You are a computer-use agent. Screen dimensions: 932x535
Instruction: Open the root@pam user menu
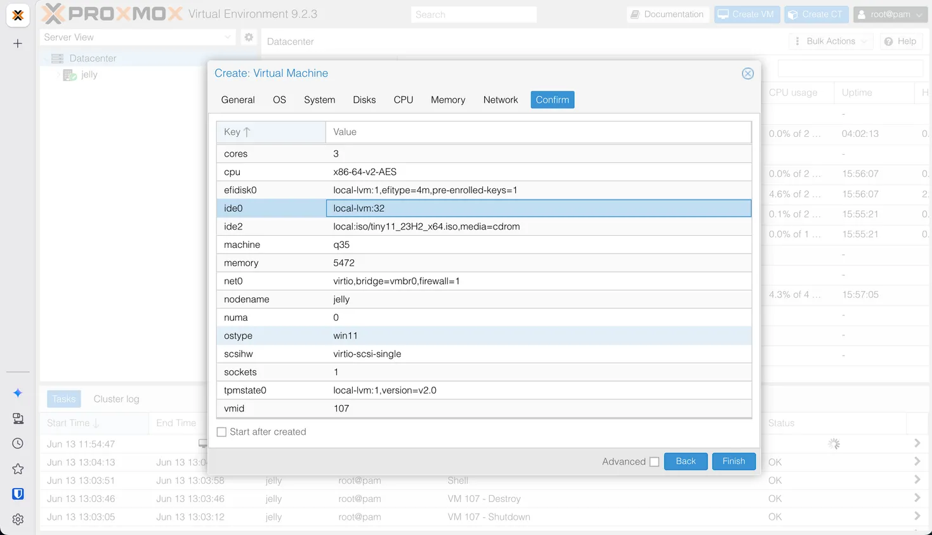pyautogui.click(x=891, y=14)
